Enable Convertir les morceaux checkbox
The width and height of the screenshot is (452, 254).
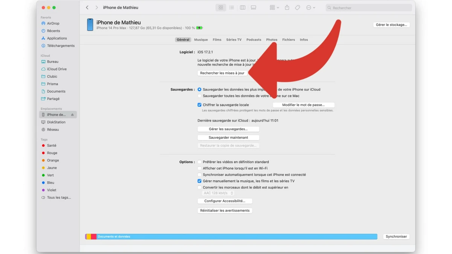click(x=200, y=187)
